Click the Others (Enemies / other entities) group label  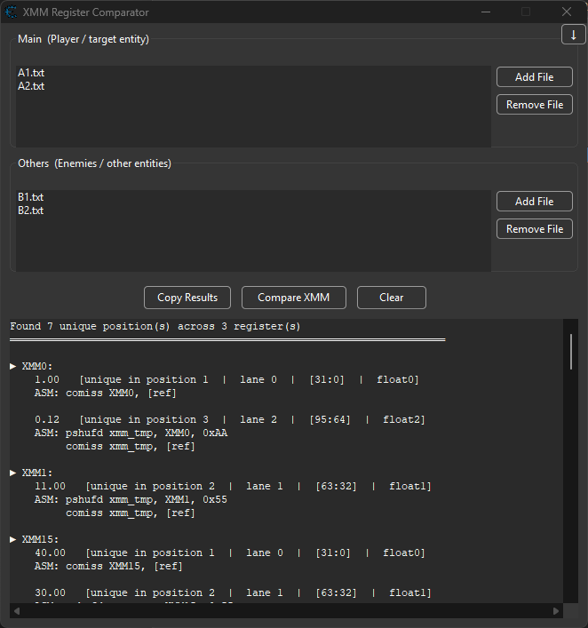[94, 163]
